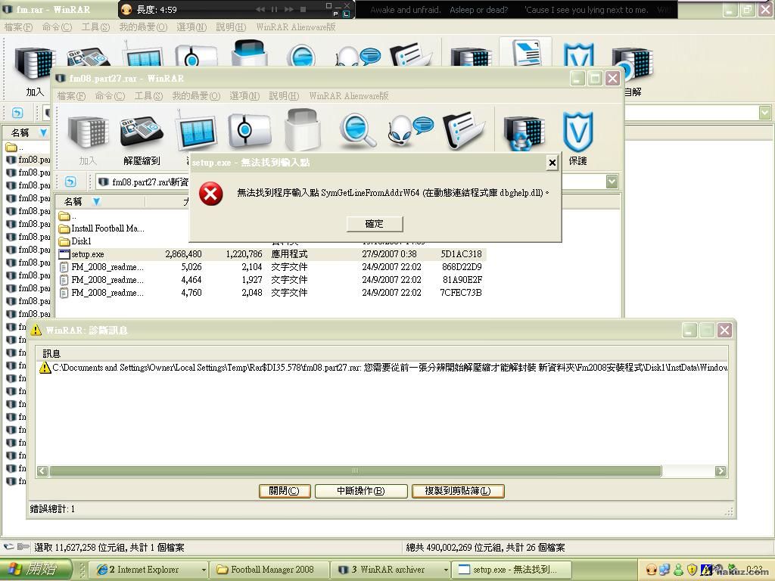Open 命令(C) menu in fm08.part27.rar window

pos(110,96)
